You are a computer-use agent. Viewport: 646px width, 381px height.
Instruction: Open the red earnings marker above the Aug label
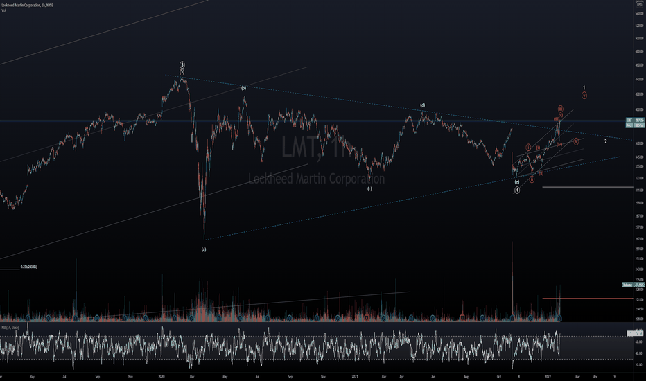point(462,318)
